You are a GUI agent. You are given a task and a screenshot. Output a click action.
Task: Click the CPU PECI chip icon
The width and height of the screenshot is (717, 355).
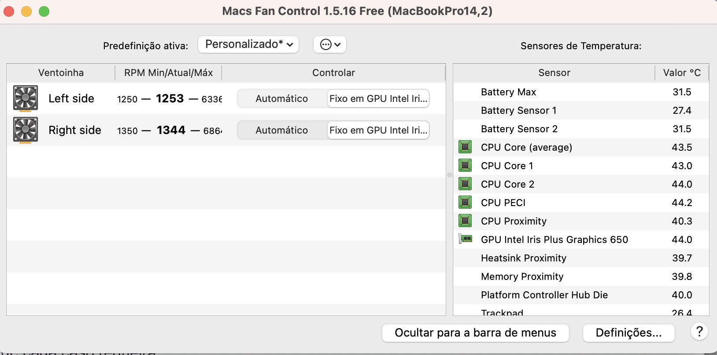[x=465, y=202]
